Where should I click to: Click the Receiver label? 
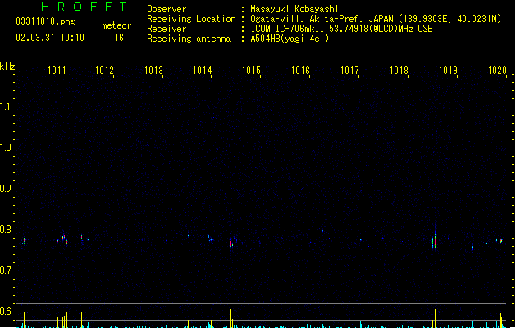click(x=167, y=29)
